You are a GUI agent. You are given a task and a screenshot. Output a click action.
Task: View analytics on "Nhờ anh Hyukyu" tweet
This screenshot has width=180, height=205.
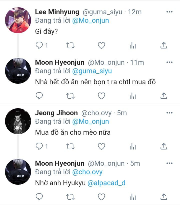[132, 197]
